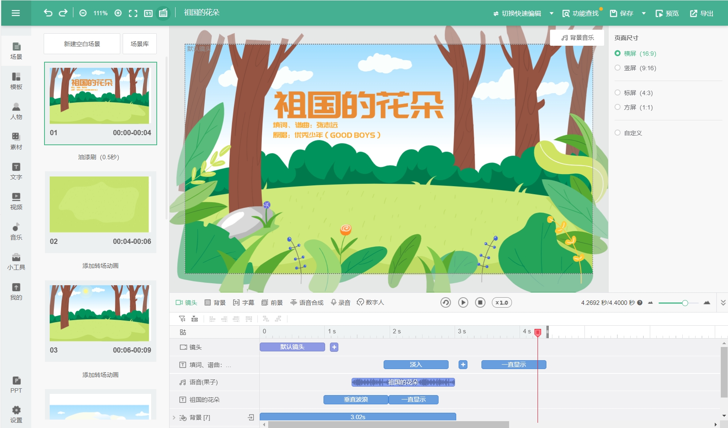The image size is (728, 428).
Task: Shrink timeline scale small mountain icon
Action: 650,303
